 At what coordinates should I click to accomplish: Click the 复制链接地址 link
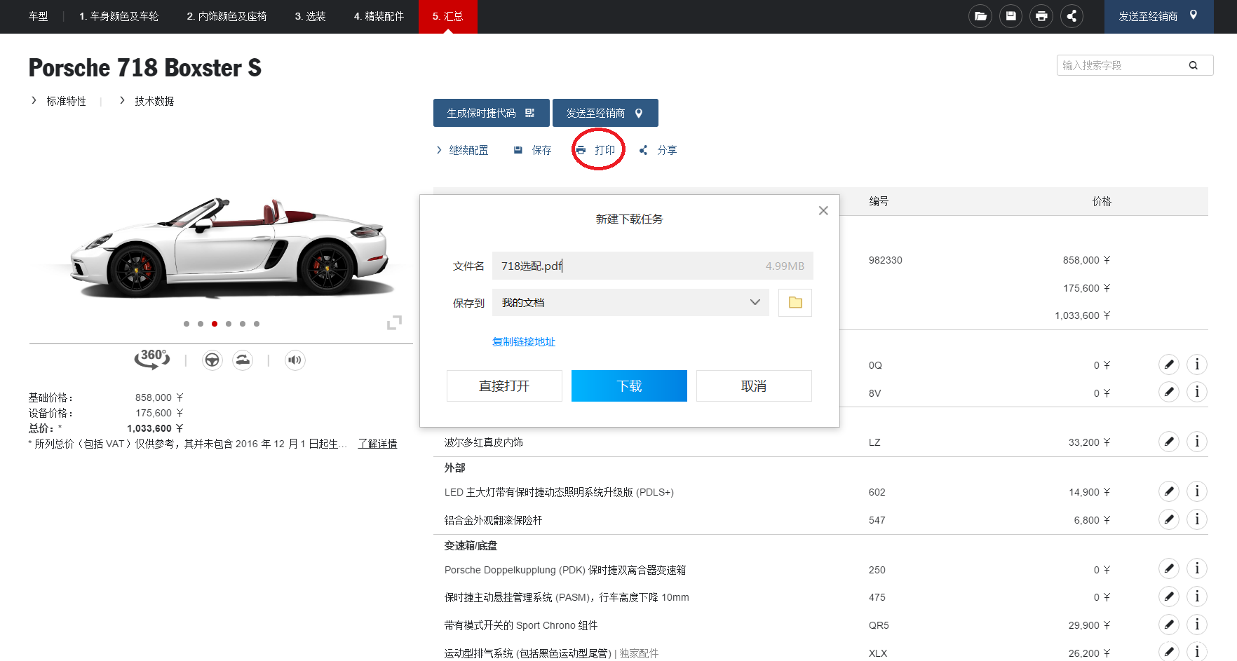(524, 342)
